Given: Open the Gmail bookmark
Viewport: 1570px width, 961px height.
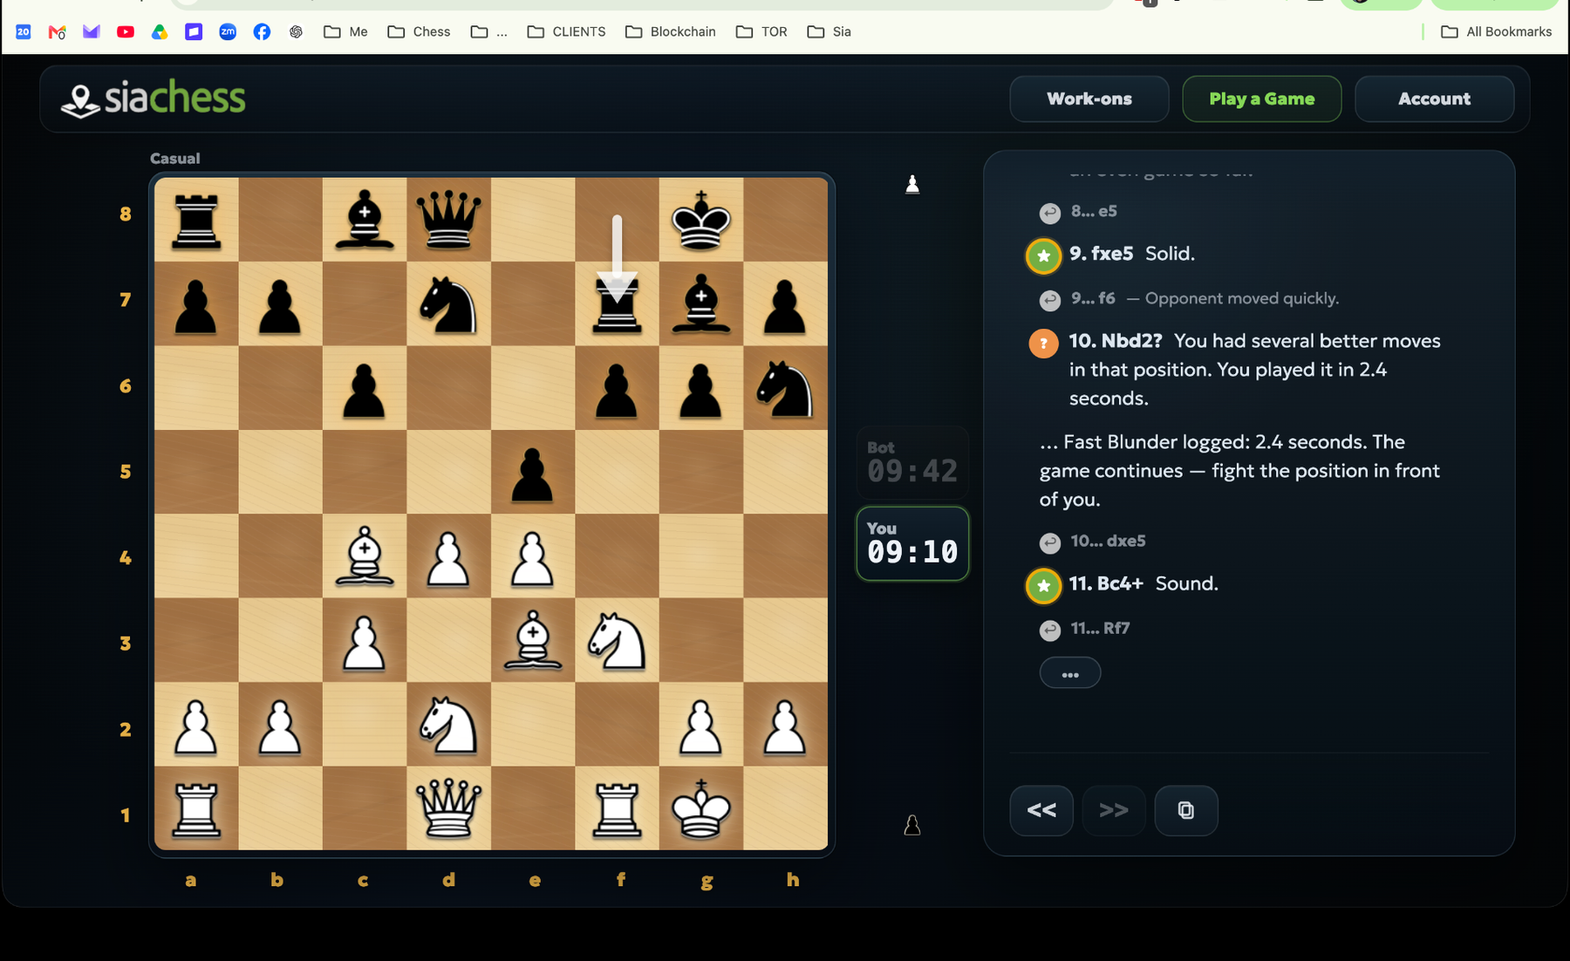Looking at the screenshot, I should [57, 31].
